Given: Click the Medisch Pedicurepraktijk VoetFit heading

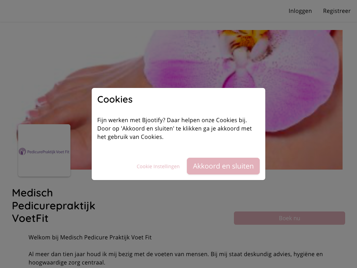Looking at the screenshot, I should pos(53,206).
